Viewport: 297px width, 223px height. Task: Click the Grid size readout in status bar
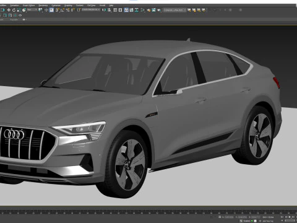[268, 217]
